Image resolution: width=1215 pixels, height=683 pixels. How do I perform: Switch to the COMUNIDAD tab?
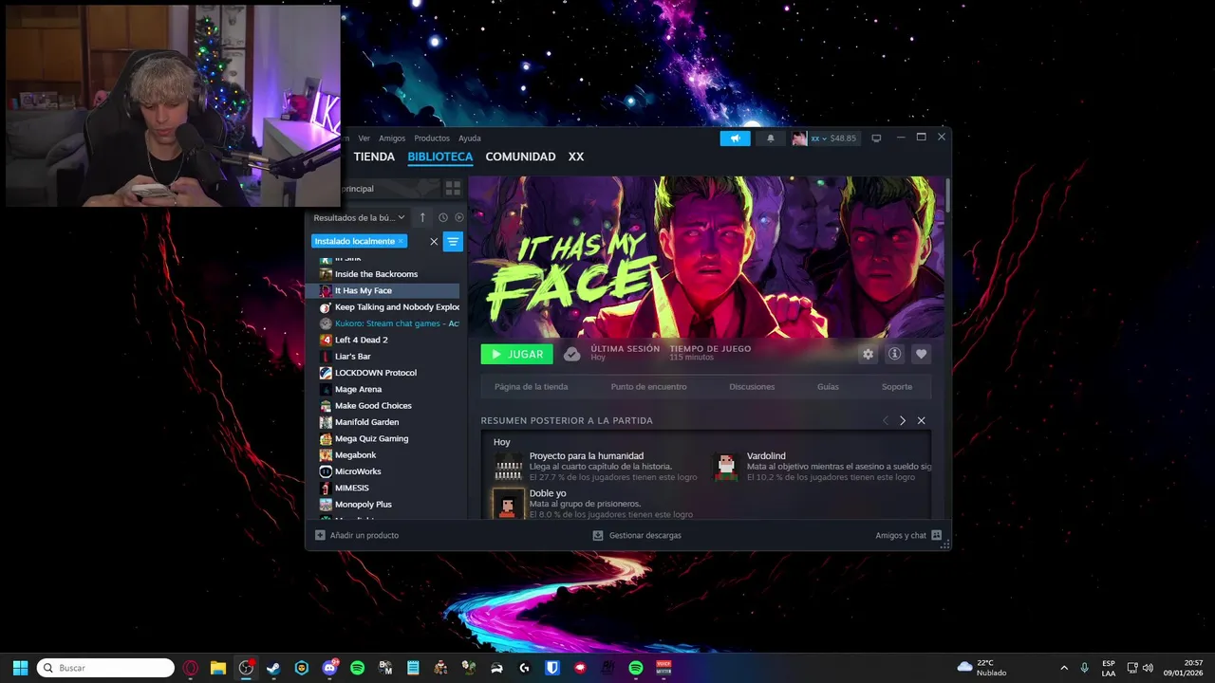[x=520, y=157]
